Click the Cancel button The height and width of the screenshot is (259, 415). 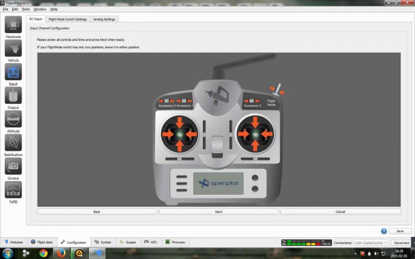[340, 212]
